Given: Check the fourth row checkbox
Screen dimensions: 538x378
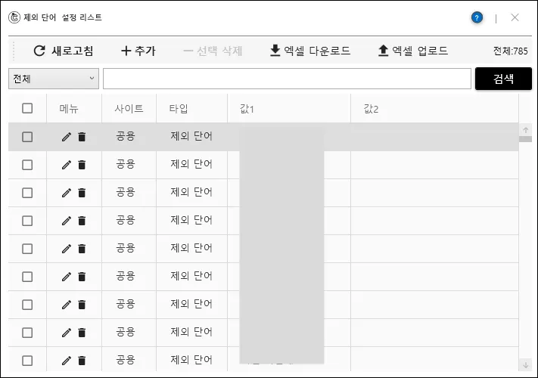Looking at the screenshot, I should [x=27, y=221].
